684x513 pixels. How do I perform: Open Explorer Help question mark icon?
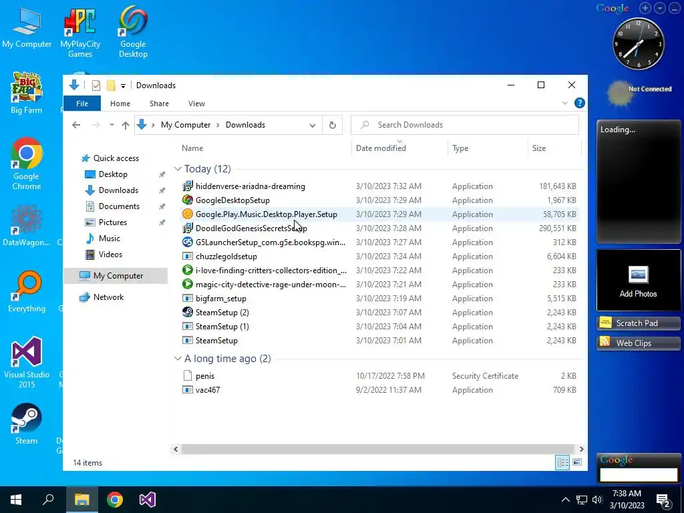[x=579, y=103]
